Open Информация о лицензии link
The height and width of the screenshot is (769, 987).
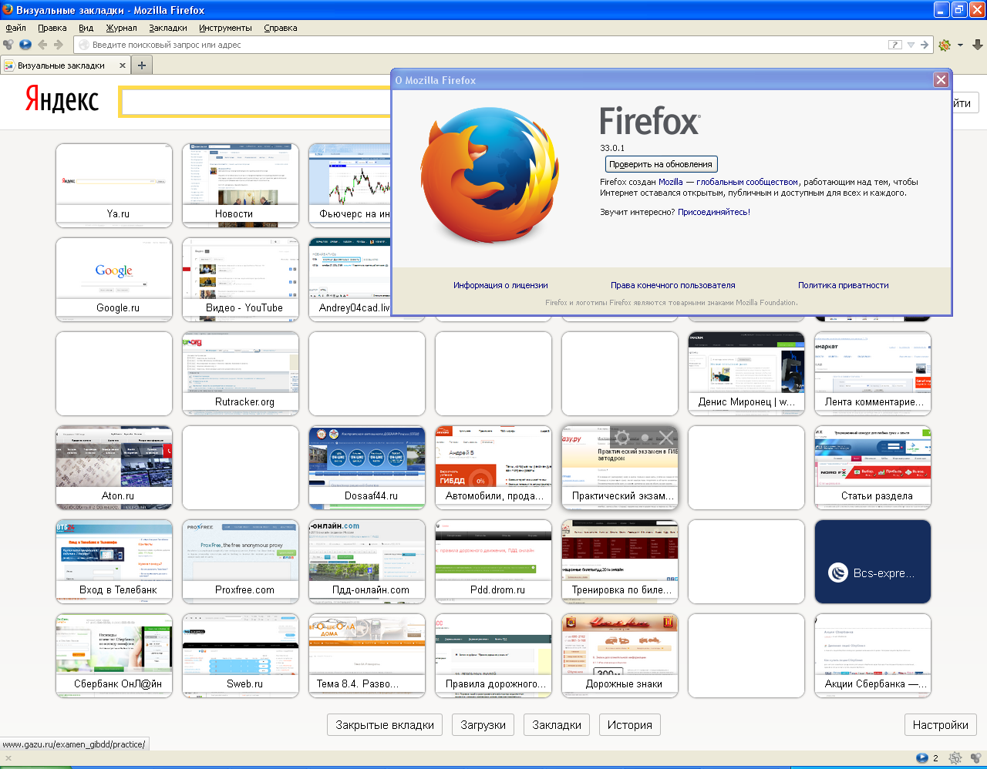click(x=500, y=285)
